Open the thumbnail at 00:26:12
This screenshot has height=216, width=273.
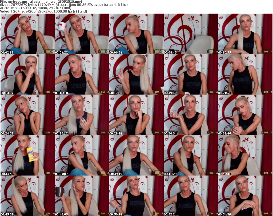click(82, 115)
